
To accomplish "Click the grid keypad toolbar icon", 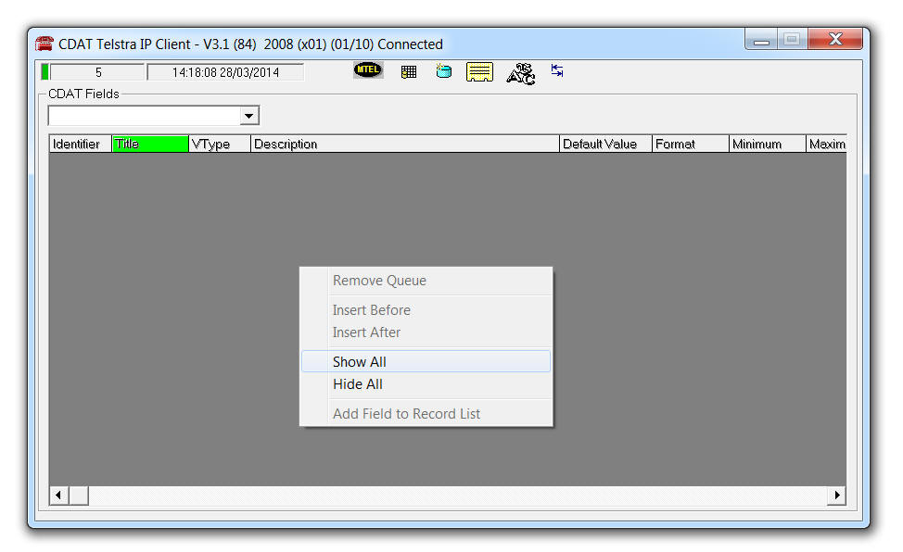I will [x=409, y=71].
